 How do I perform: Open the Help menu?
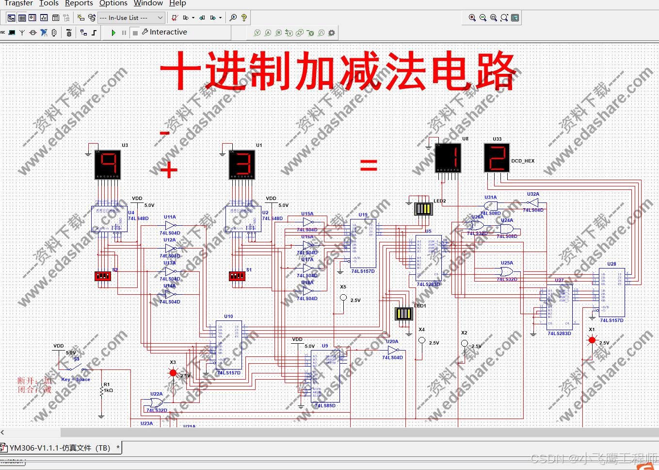pyautogui.click(x=177, y=3)
